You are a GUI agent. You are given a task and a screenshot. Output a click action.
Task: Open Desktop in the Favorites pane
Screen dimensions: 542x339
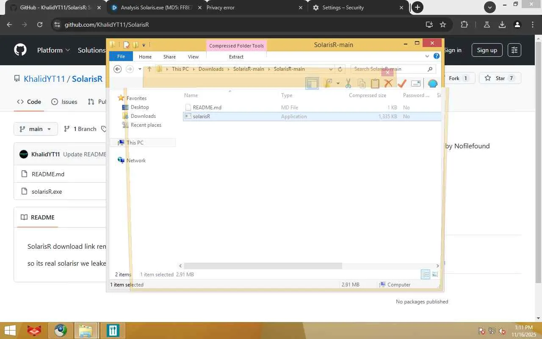coord(140,107)
